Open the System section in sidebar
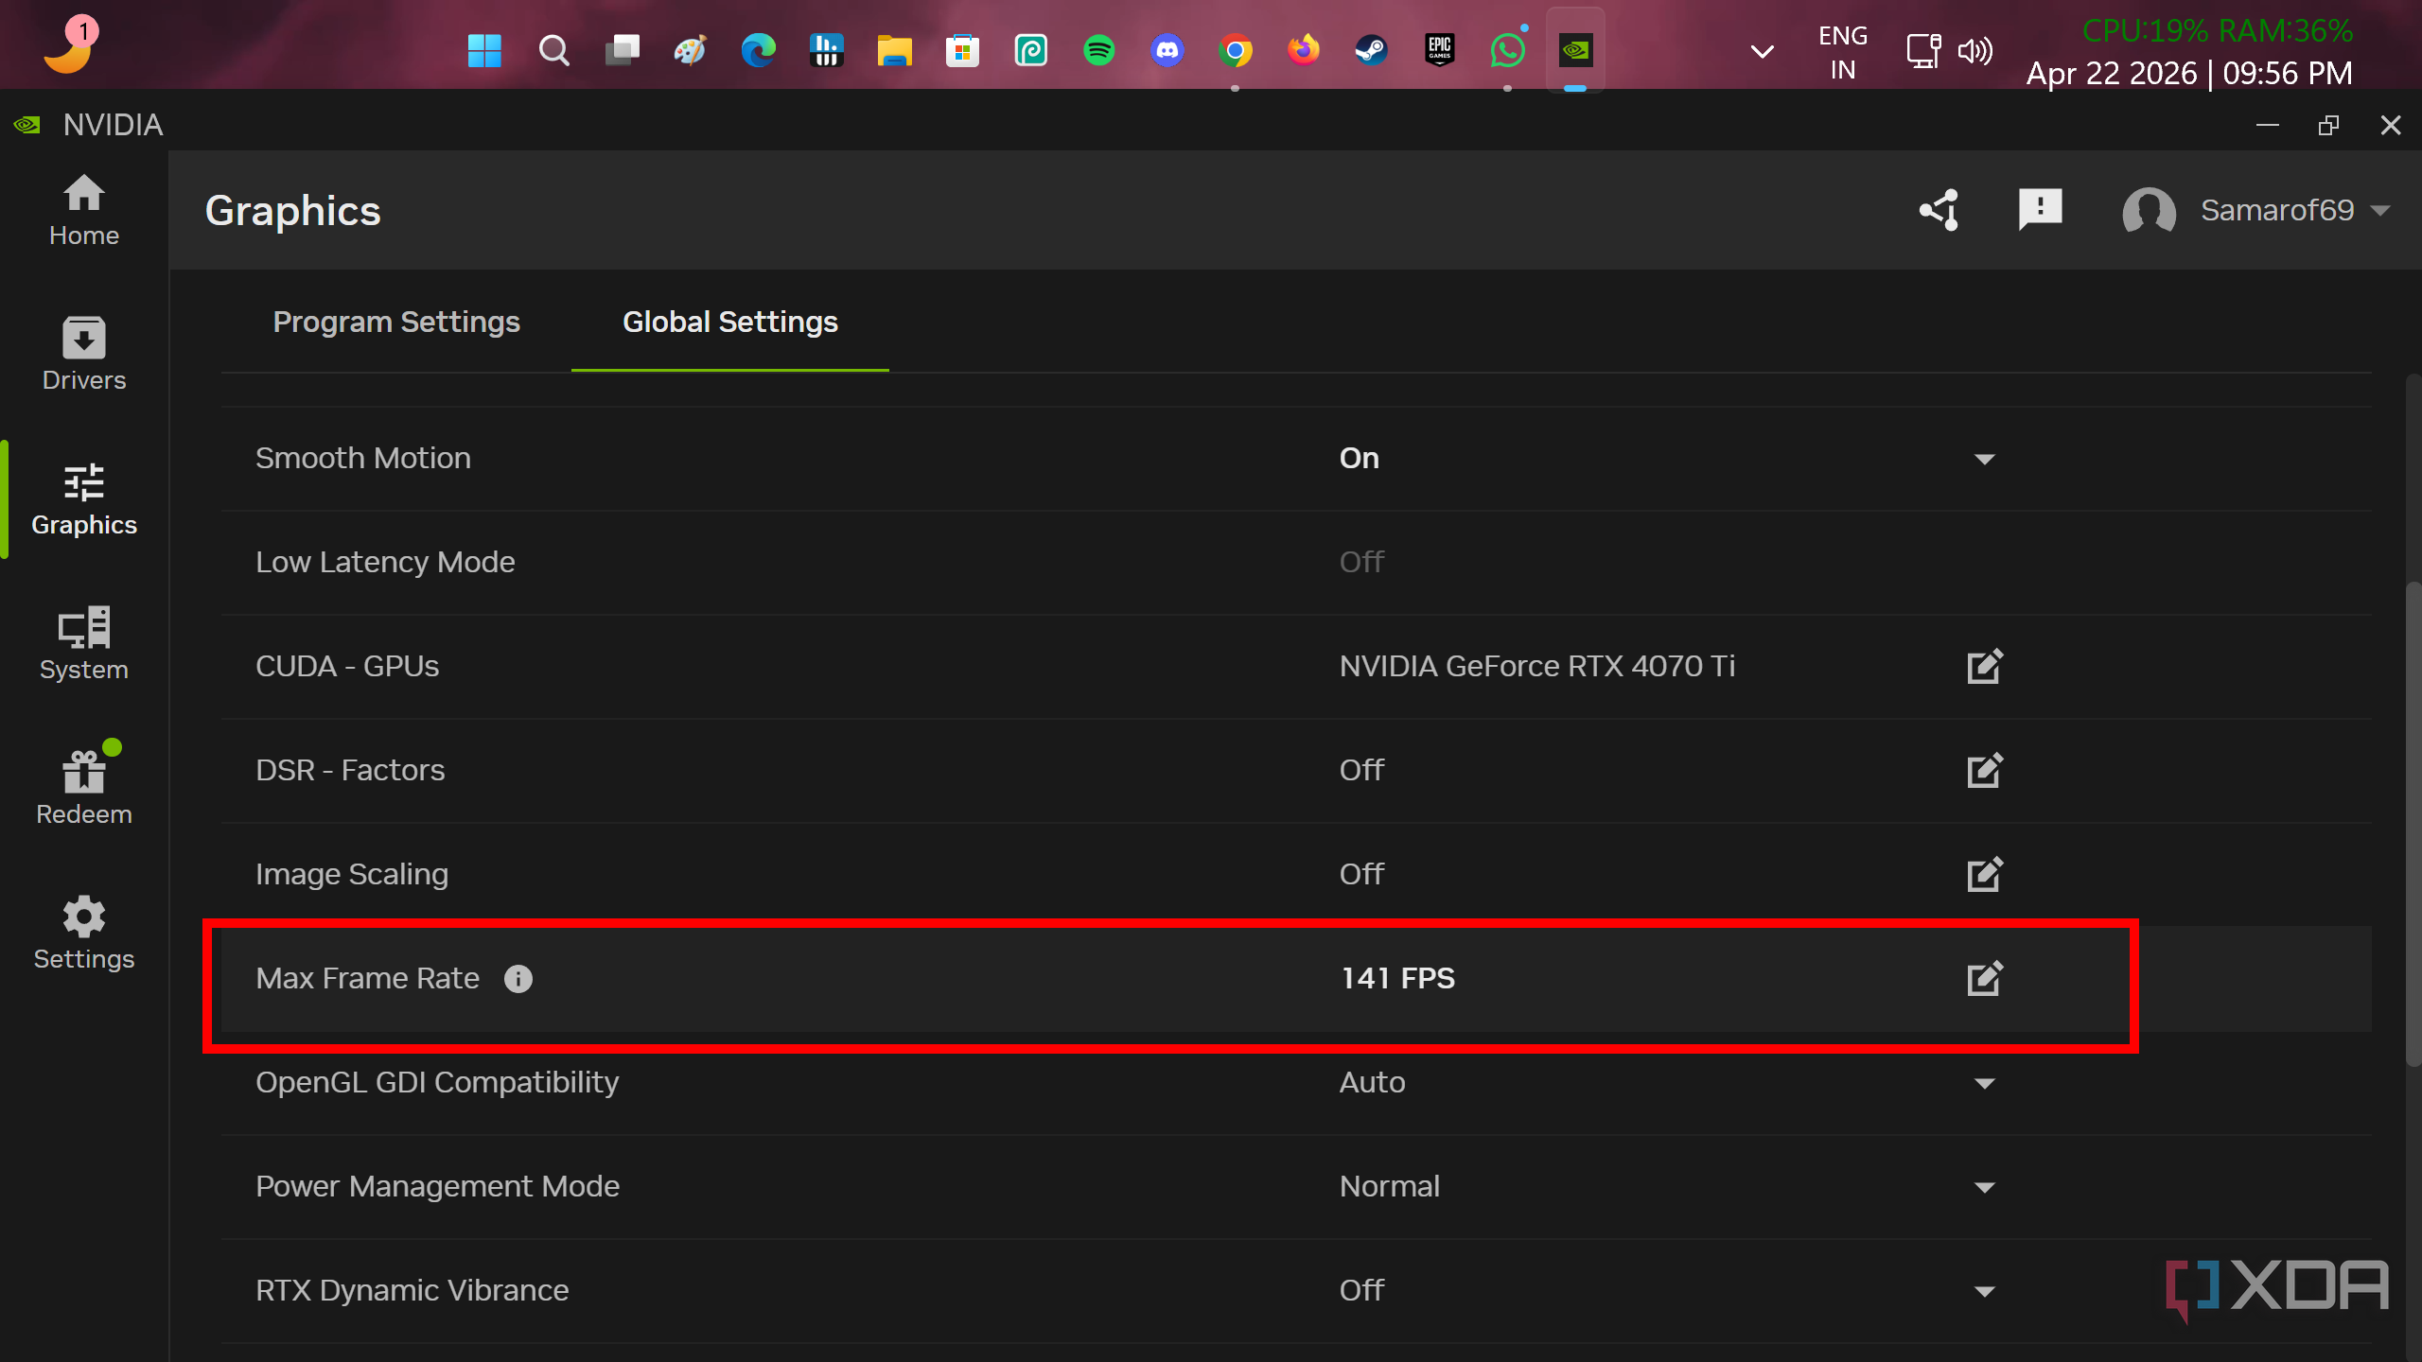 point(84,644)
